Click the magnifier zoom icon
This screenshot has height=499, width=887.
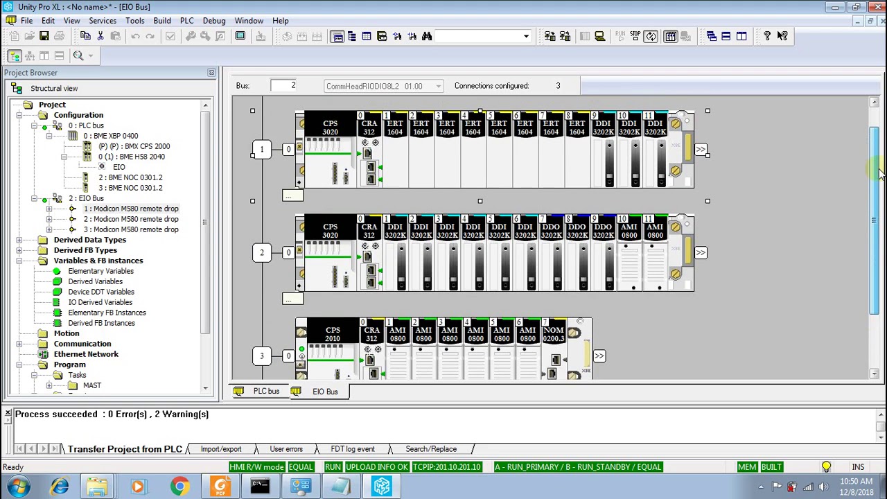tap(78, 56)
